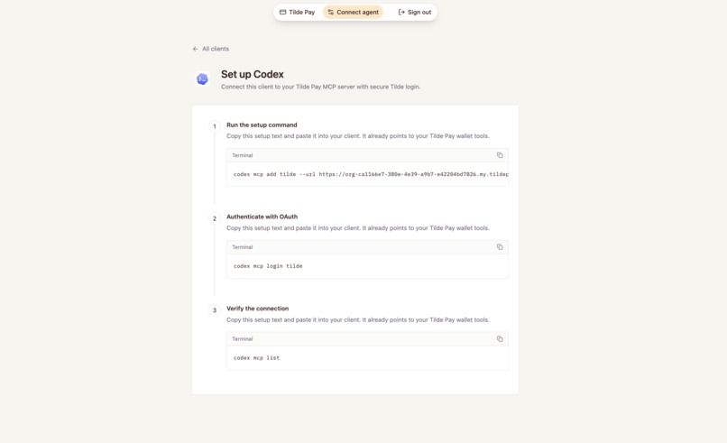Click the Run the setup command title
This screenshot has width=727, height=443.
262,125
